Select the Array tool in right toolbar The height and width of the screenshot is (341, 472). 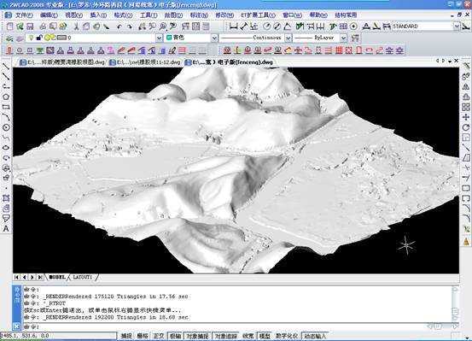(466, 107)
